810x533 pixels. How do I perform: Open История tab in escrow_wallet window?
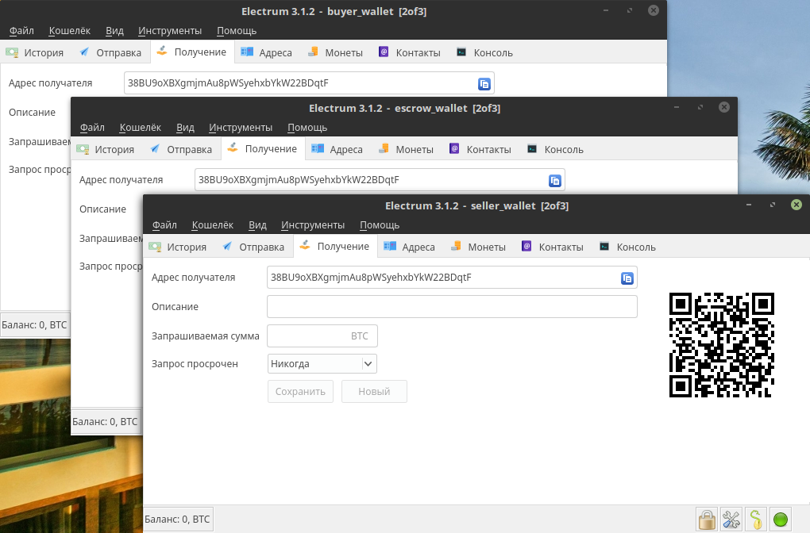(106, 149)
